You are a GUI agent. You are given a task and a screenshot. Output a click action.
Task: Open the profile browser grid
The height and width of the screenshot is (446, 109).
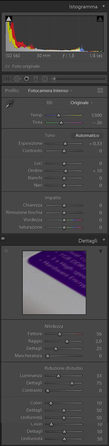[x=100, y=91]
